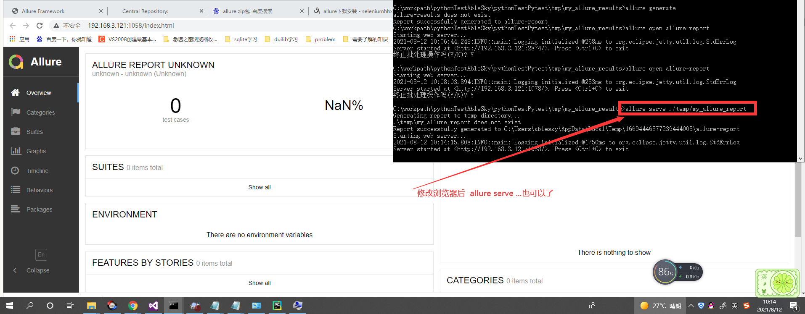
Task: Click the Behaviors list icon
Action: [16, 190]
